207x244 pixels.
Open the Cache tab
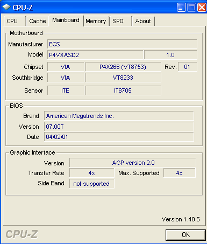coord(38,21)
